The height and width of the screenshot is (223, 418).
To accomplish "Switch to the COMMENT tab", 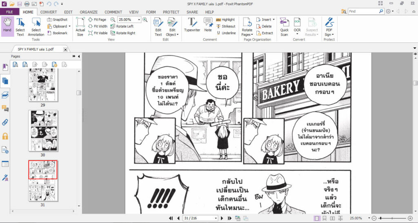I will pyautogui.click(x=113, y=12).
